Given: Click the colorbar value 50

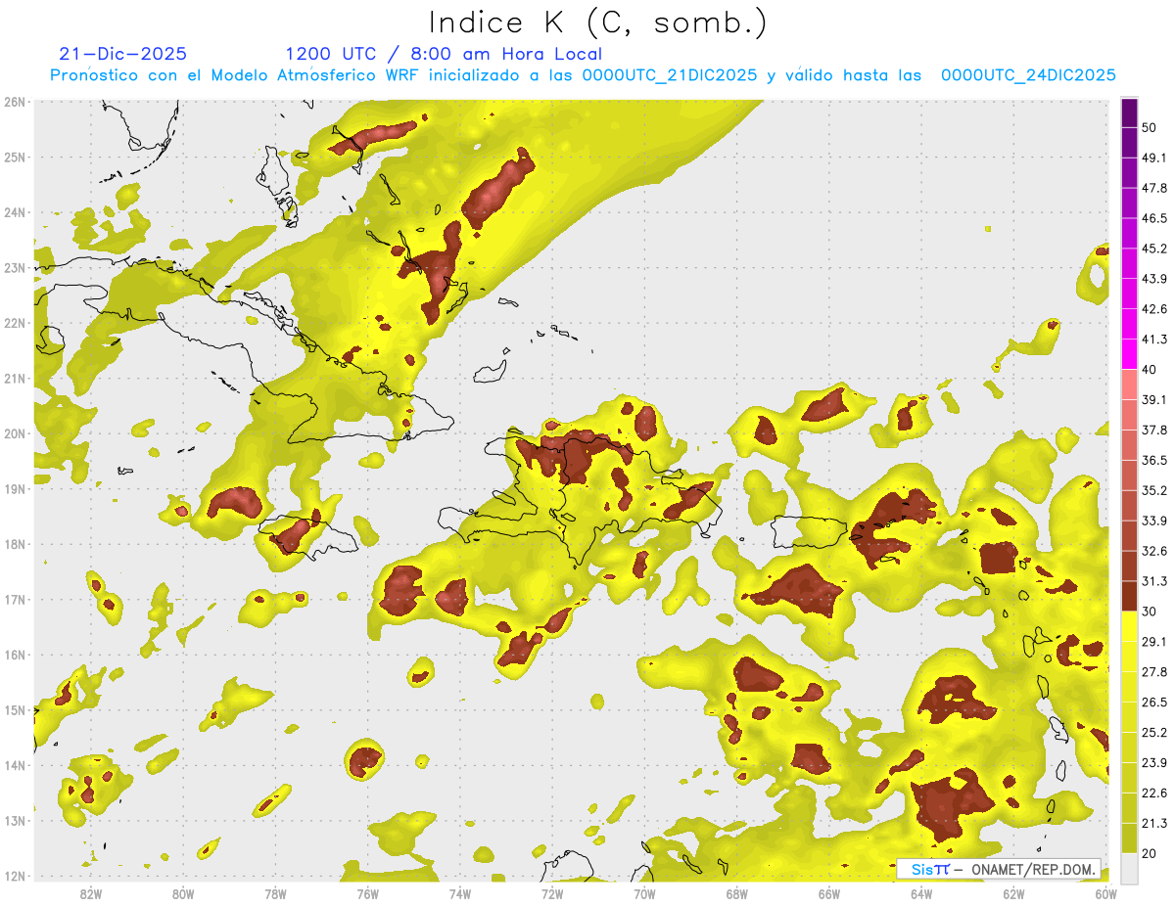Looking at the screenshot, I should pos(1150,127).
